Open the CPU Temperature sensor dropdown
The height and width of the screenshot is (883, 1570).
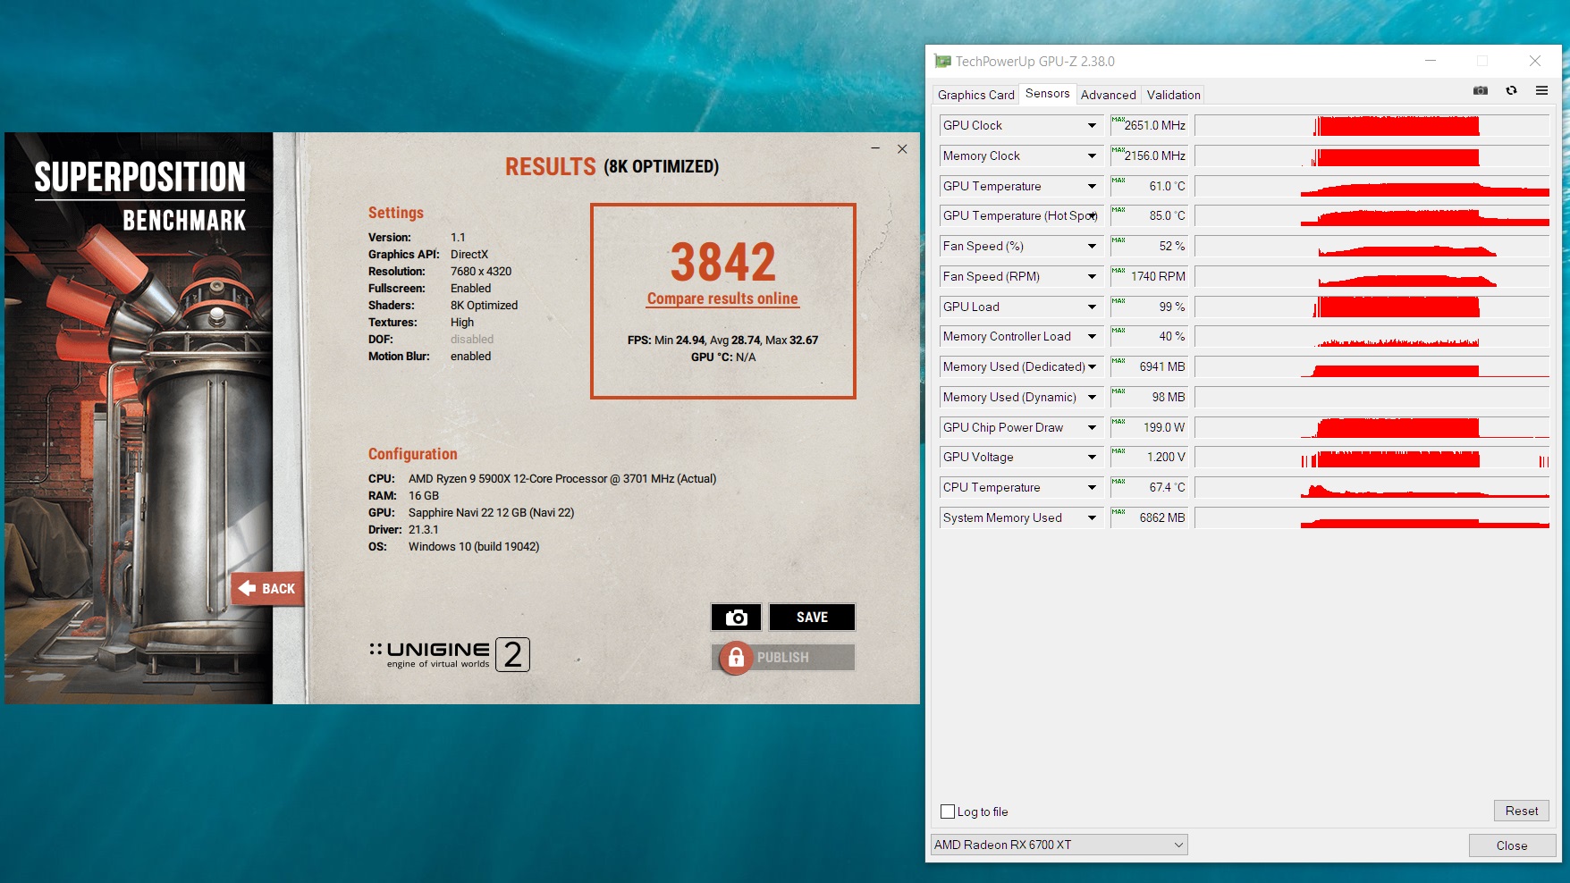click(1092, 487)
